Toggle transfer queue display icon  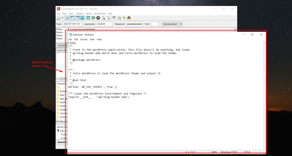pos(82,18)
